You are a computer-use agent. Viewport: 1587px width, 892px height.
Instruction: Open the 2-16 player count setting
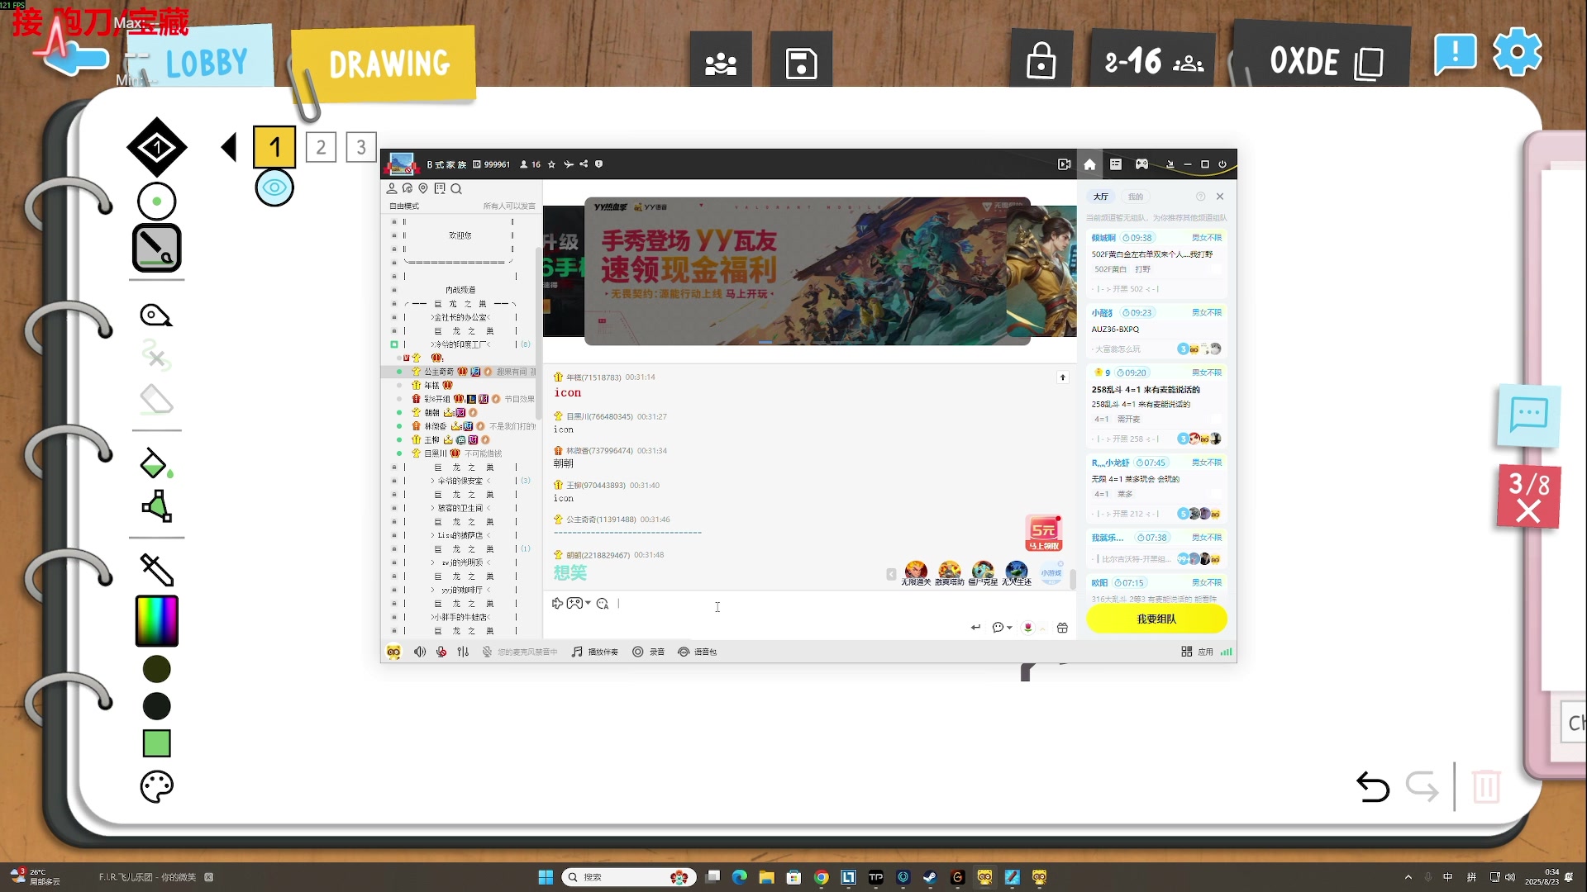coord(1154,62)
